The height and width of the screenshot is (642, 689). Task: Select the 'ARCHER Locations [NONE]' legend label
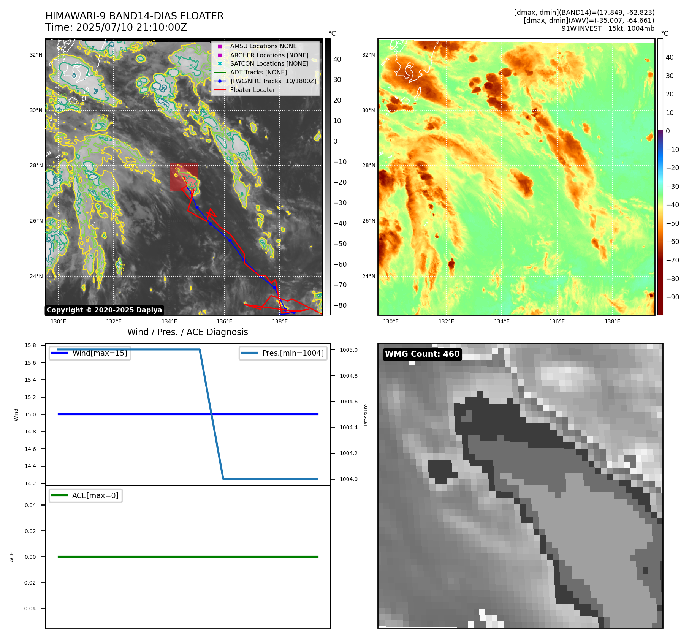[x=269, y=55]
